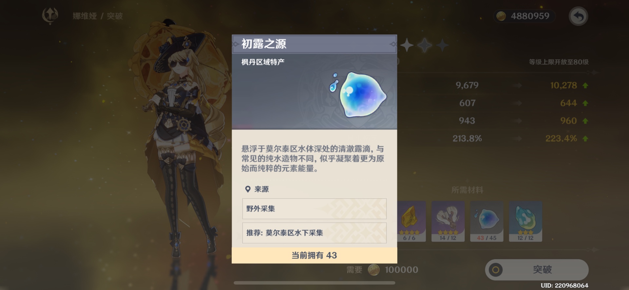629x290 pixels.
Task: Open the 野外采集 source entry
Action: [x=314, y=209]
